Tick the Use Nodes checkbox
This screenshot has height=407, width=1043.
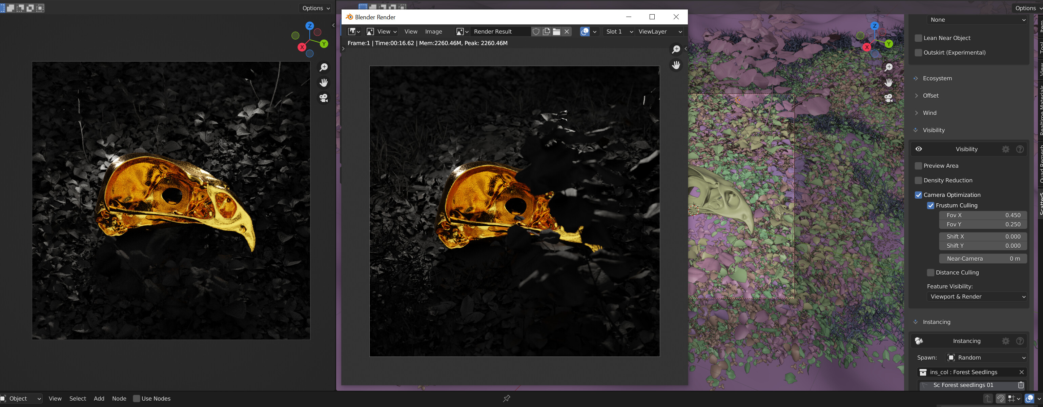[137, 399]
